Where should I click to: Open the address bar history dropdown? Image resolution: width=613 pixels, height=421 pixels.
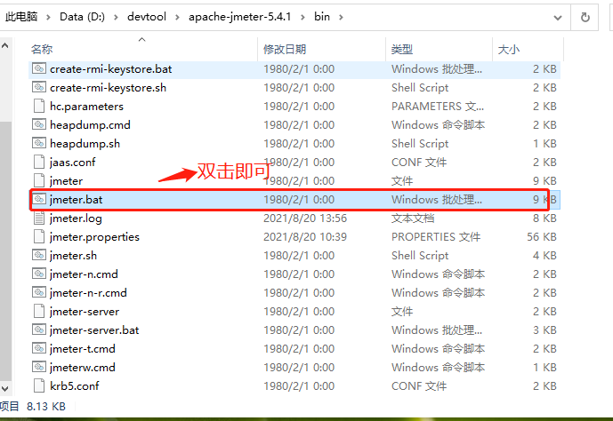coord(558,18)
